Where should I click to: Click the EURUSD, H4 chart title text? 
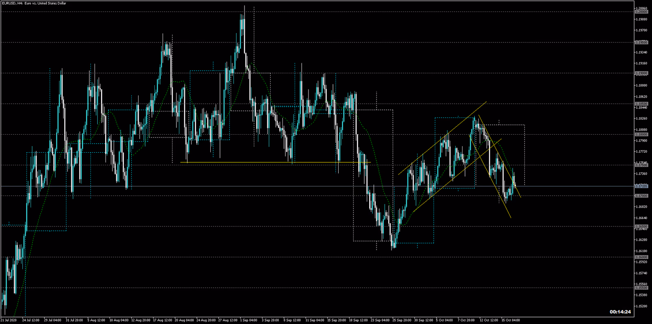(34, 3)
